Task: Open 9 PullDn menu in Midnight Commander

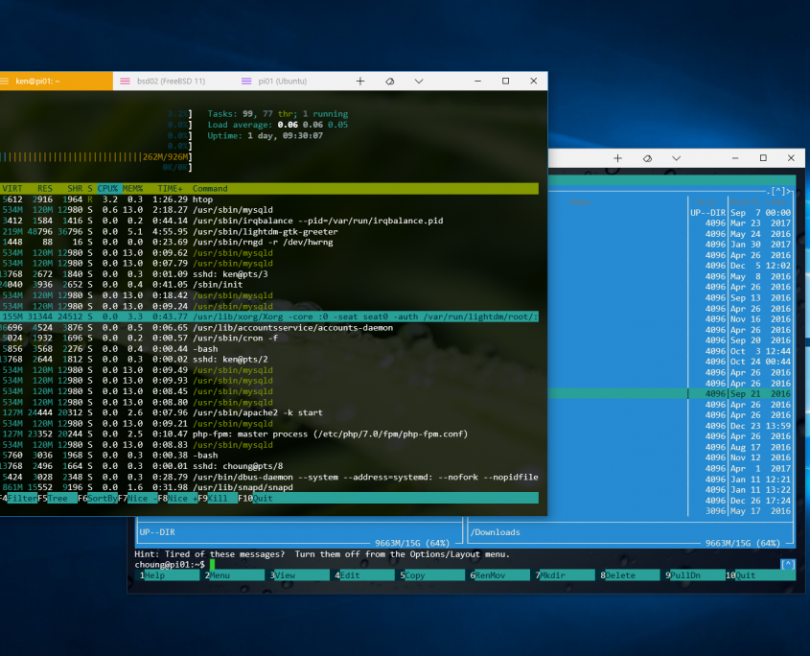Action: [x=688, y=575]
